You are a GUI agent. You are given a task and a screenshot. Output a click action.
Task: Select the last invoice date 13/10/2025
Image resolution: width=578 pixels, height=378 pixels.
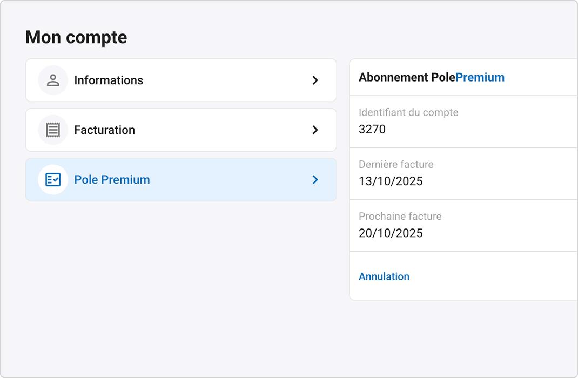[x=391, y=181]
